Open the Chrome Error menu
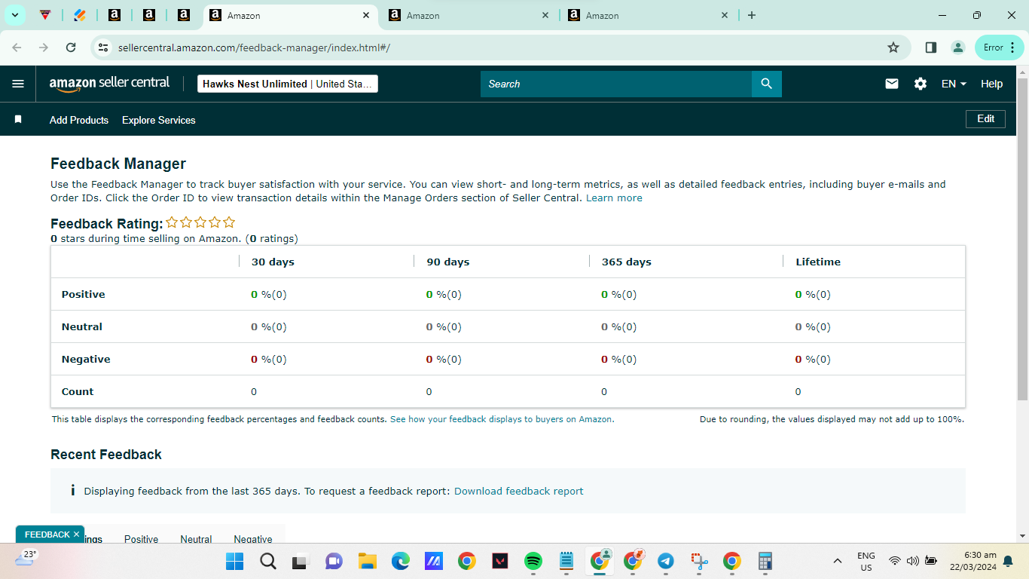This screenshot has height=579, width=1029. pyautogui.click(x=1000, y=47)
